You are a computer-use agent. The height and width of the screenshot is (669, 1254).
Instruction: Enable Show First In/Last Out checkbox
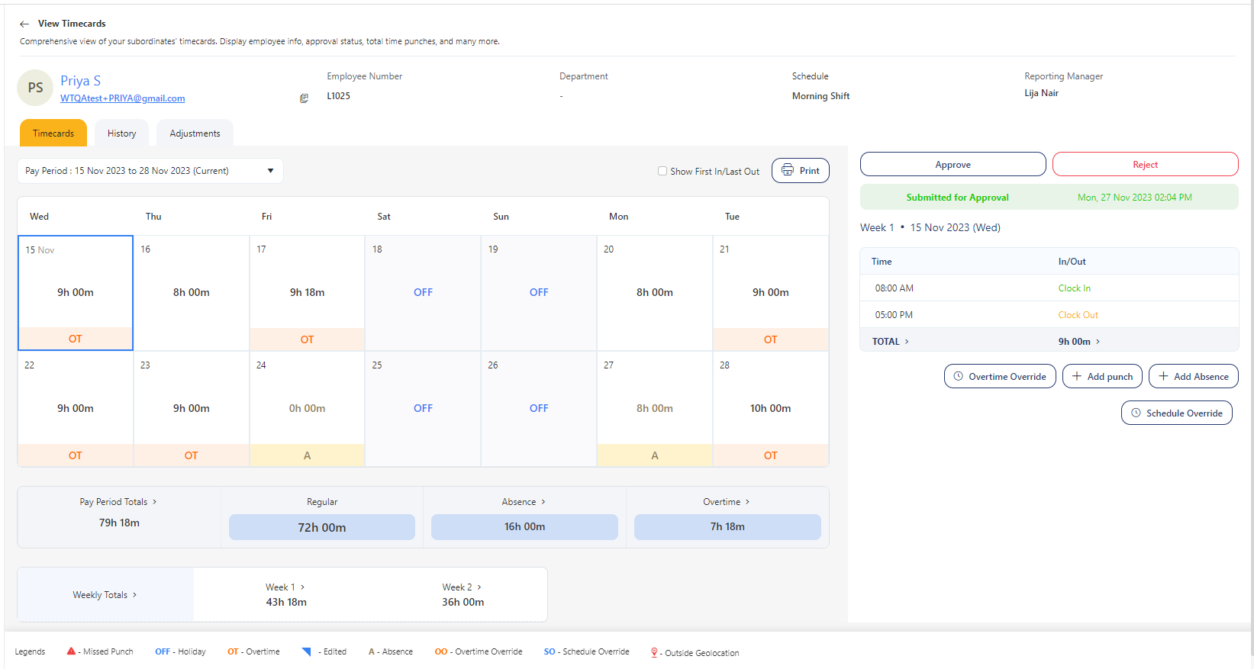(x=662, y=172)
